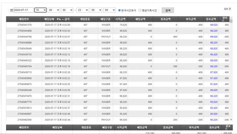Click bet number 27545470913

pyautogui.click(x=25, y=108)
